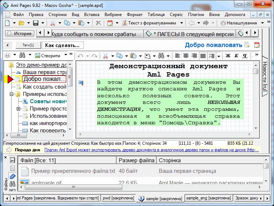Open a file with the folder icon
The image size is (274, 206).
[x=21, y=23]
